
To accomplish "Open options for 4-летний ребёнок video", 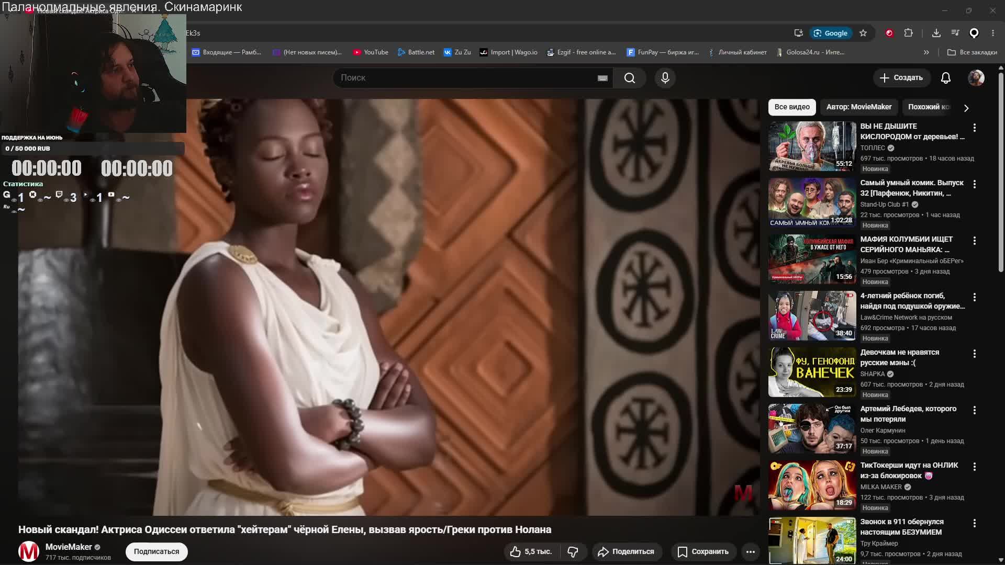I will point(975,297).
